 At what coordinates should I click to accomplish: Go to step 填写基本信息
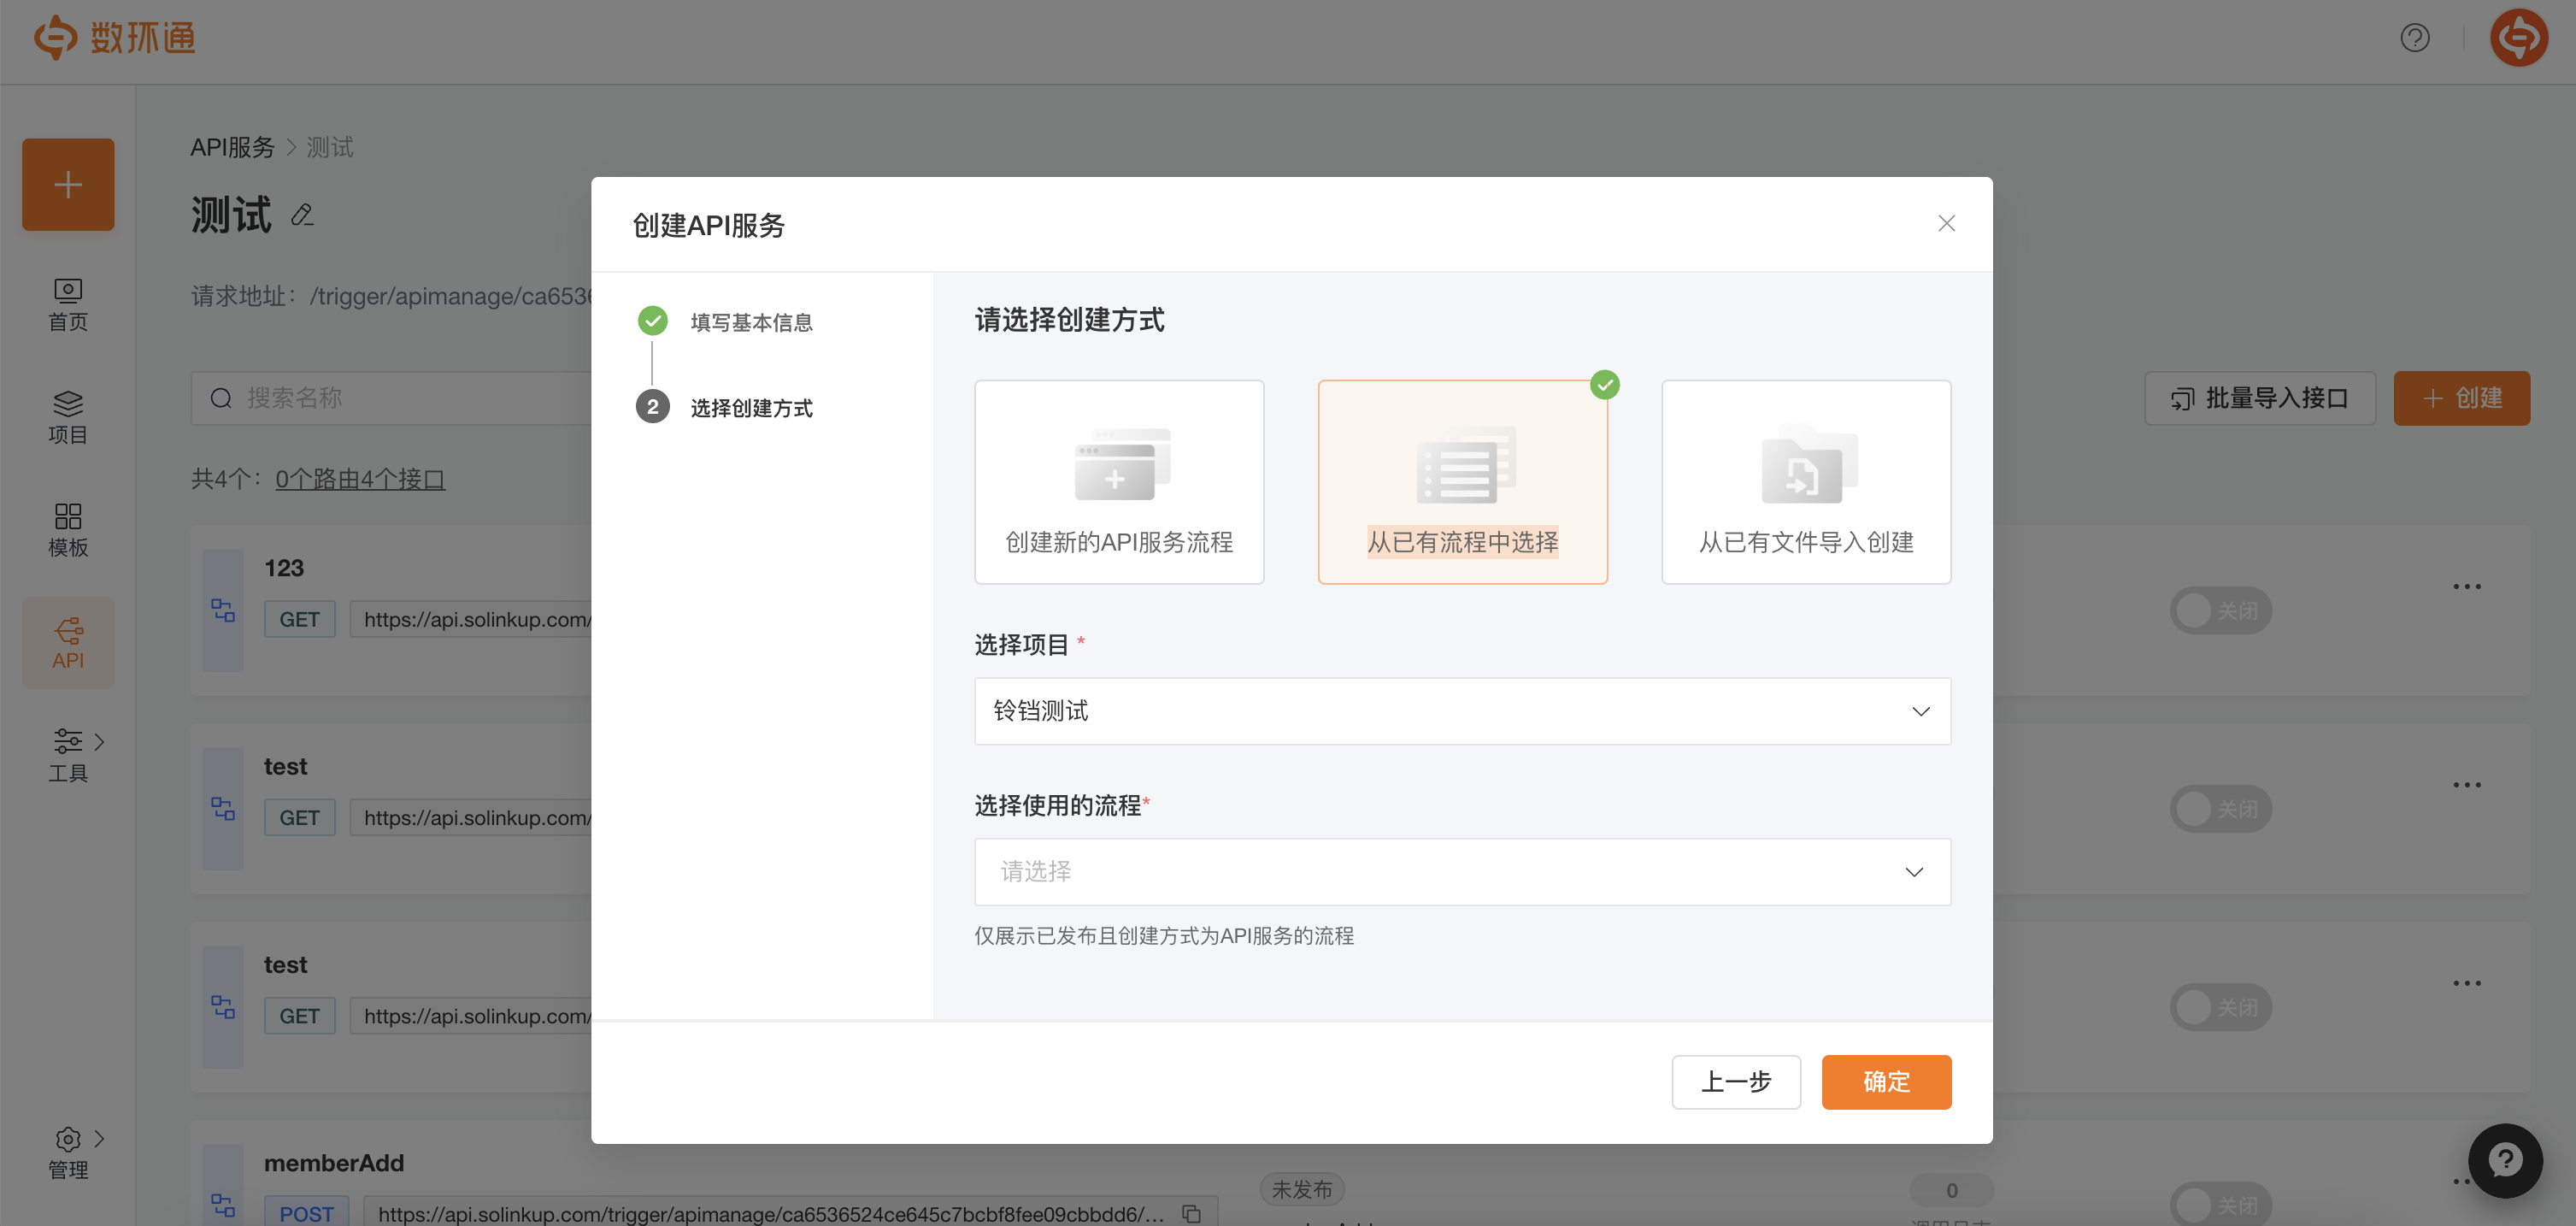tap(751, 322)
